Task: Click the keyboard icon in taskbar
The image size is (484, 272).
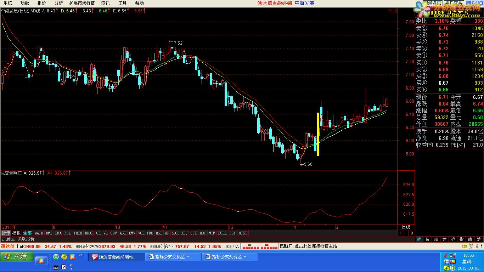Action: (x=56, y=267)
